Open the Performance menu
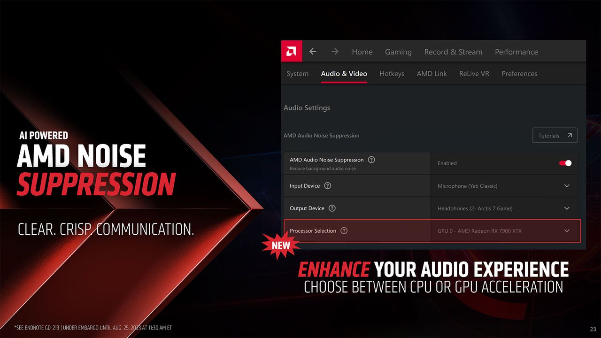Image resolution: width=601 pixels, height=338 pixels. [516, 52]
